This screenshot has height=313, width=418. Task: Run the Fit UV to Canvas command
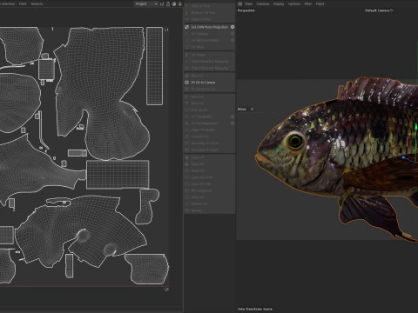(x=209, y=83)
